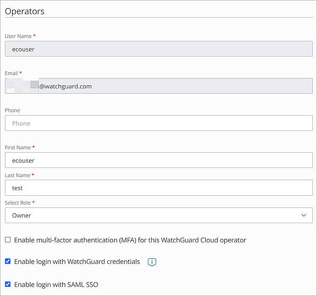Click the 'Enable login with SAML SSO' text
317x296 pixels.
[56, 284]
